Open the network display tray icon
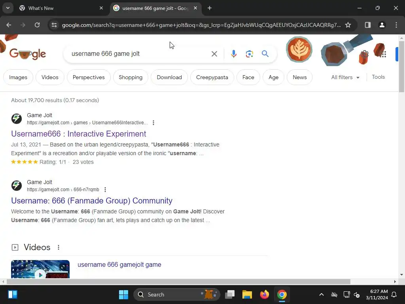The height and width of the screenshot is (304, 405). 346,294
